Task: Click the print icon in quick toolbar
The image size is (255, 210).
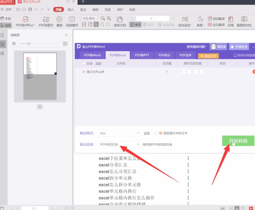Action: click(30, 10)
